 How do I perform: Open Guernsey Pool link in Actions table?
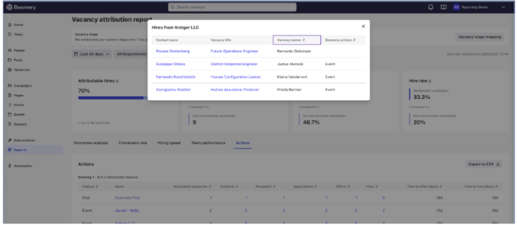(127, 198)
